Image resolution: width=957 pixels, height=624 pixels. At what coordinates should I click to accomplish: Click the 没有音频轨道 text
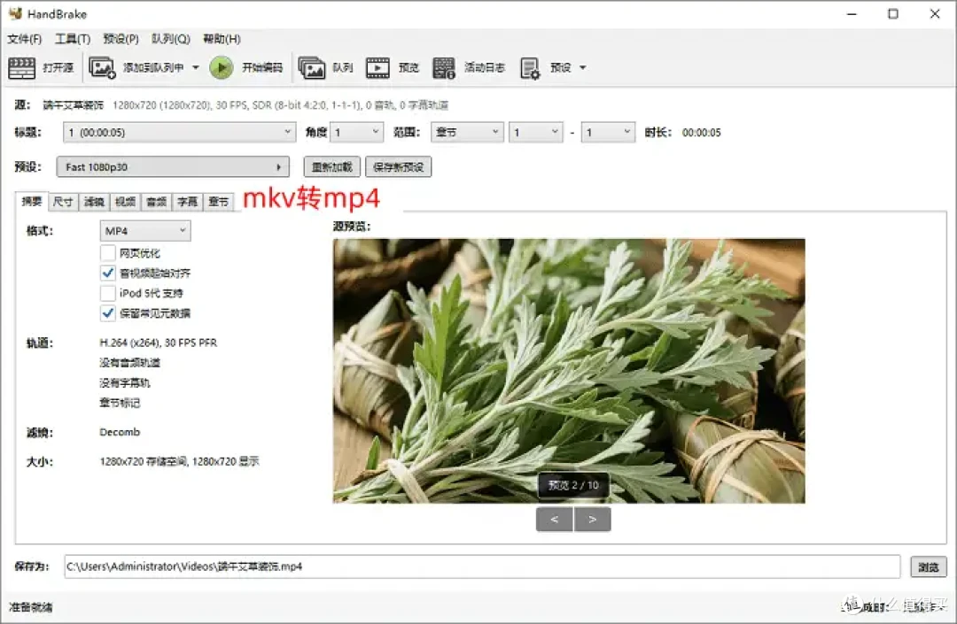click(x=129, y=363)
